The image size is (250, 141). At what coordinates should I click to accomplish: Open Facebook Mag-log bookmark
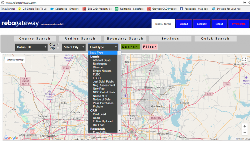[x=194, y=9]
